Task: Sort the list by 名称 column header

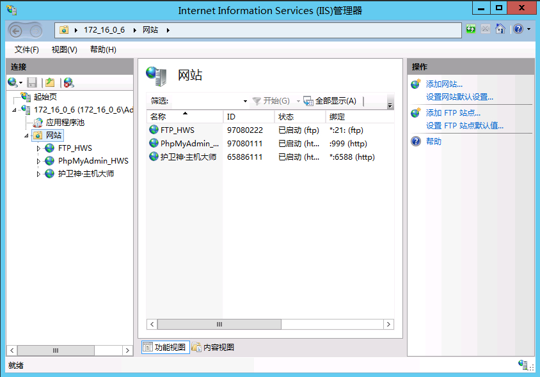Action: click(185, 117)
